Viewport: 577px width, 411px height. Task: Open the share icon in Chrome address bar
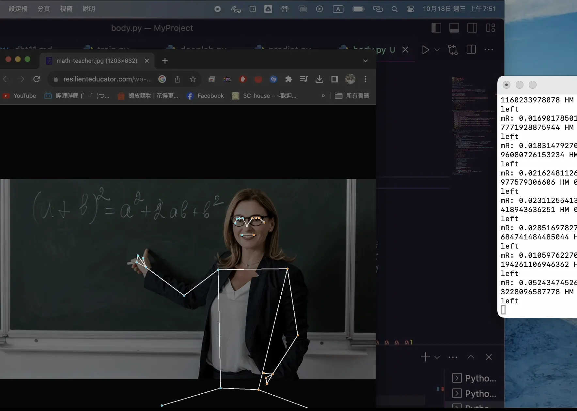pos(177,79)
